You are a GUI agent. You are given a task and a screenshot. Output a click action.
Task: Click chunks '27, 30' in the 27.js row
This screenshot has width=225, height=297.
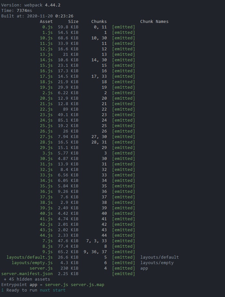[x=99, y=137]
